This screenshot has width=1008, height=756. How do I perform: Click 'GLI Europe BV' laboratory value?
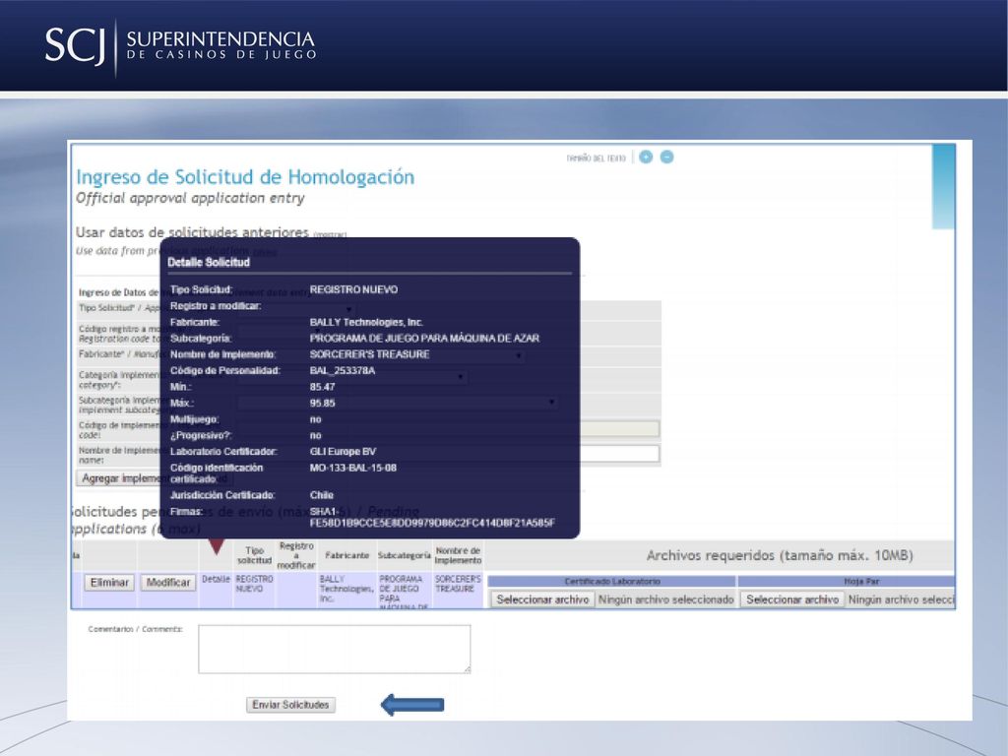(x=343, y=452)
